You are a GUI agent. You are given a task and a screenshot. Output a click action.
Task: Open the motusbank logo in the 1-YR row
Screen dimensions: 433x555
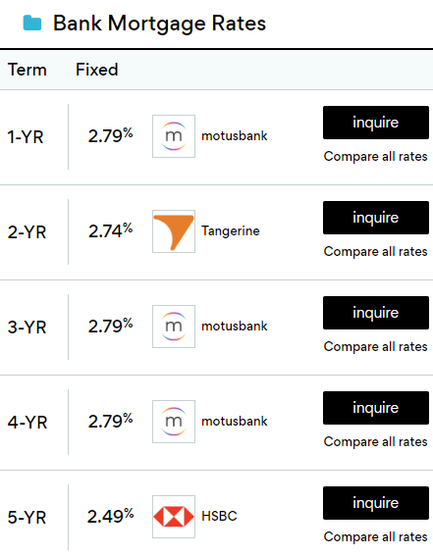click(x=174, y=136)
